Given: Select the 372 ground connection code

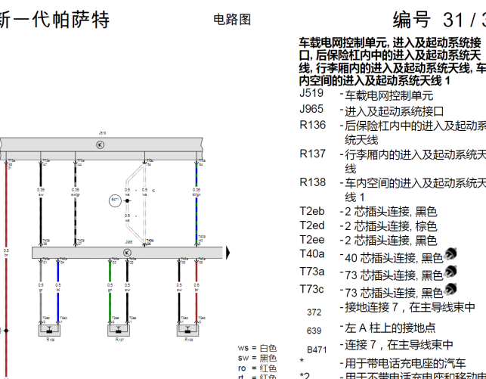Looking at the screenshot, I should [x=314, y=312].
